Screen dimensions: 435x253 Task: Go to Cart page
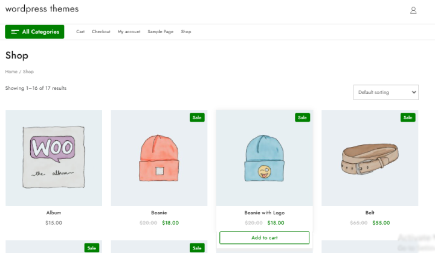click(80, 32)
